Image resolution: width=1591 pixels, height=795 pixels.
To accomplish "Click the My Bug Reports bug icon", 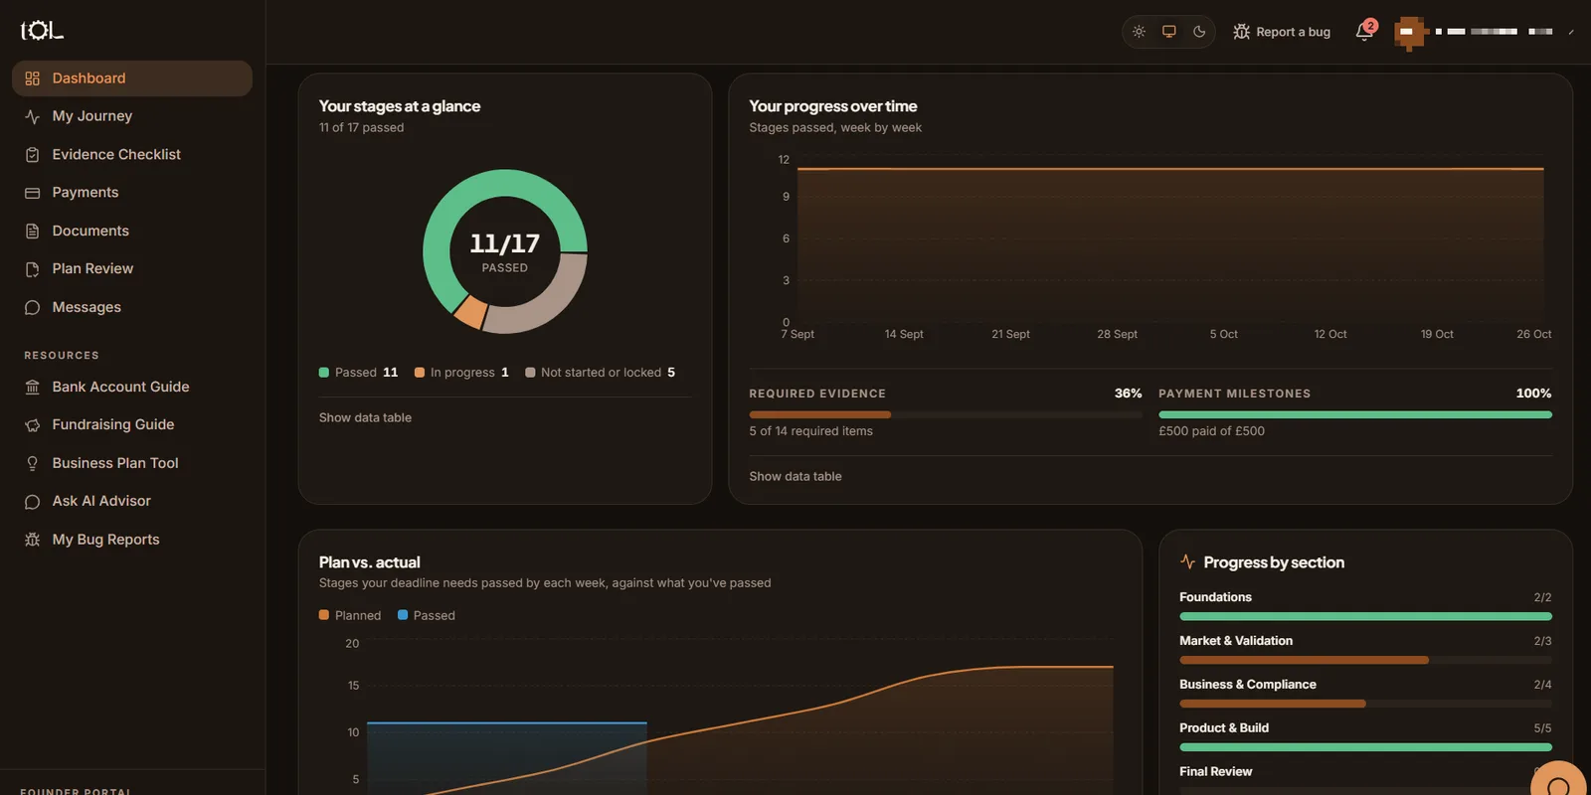I will (x=32, y=540).
